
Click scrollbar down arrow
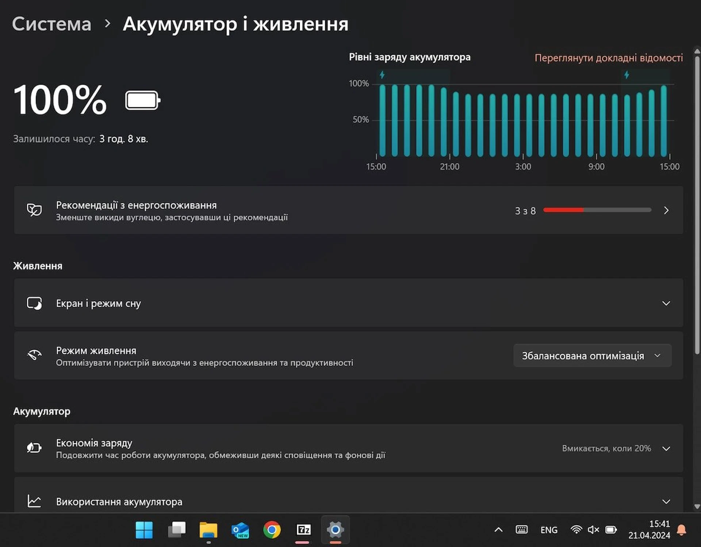tap(697, 506)
